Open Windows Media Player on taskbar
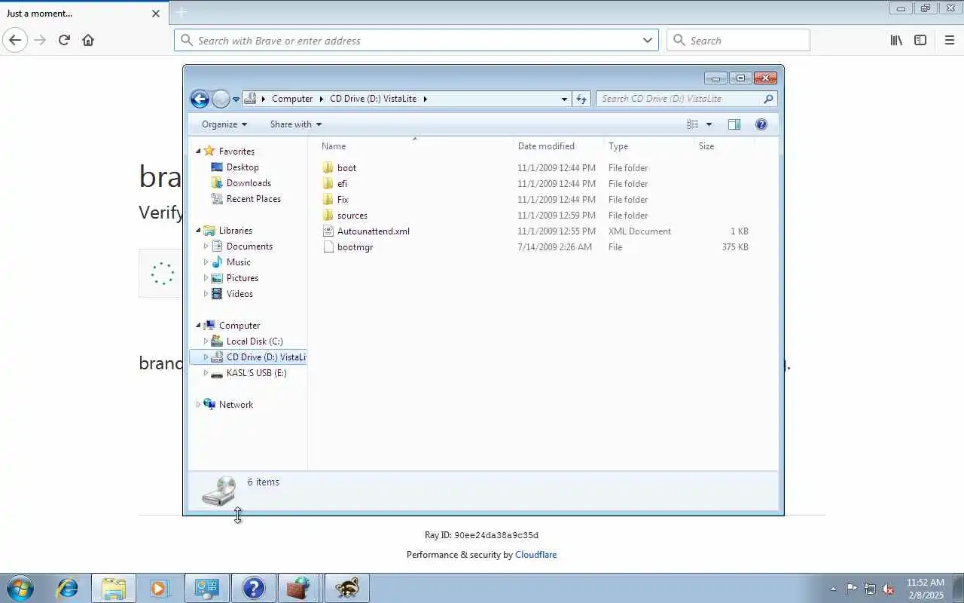Image resolution: width=964 pixels, height=603 pixels. click(x=160, y=588)
